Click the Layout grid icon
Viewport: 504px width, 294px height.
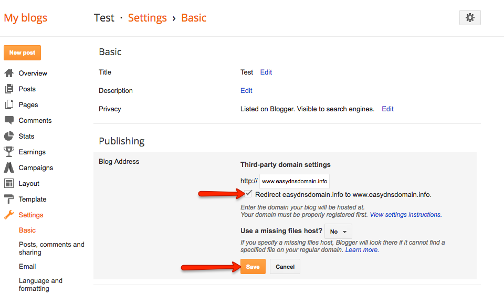click(9, 183)
